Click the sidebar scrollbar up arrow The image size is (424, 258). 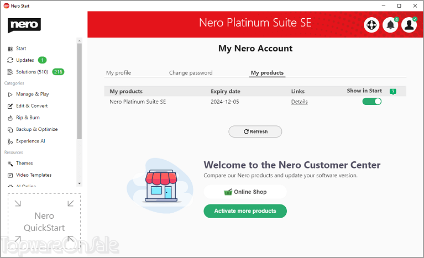coord(80,41)
